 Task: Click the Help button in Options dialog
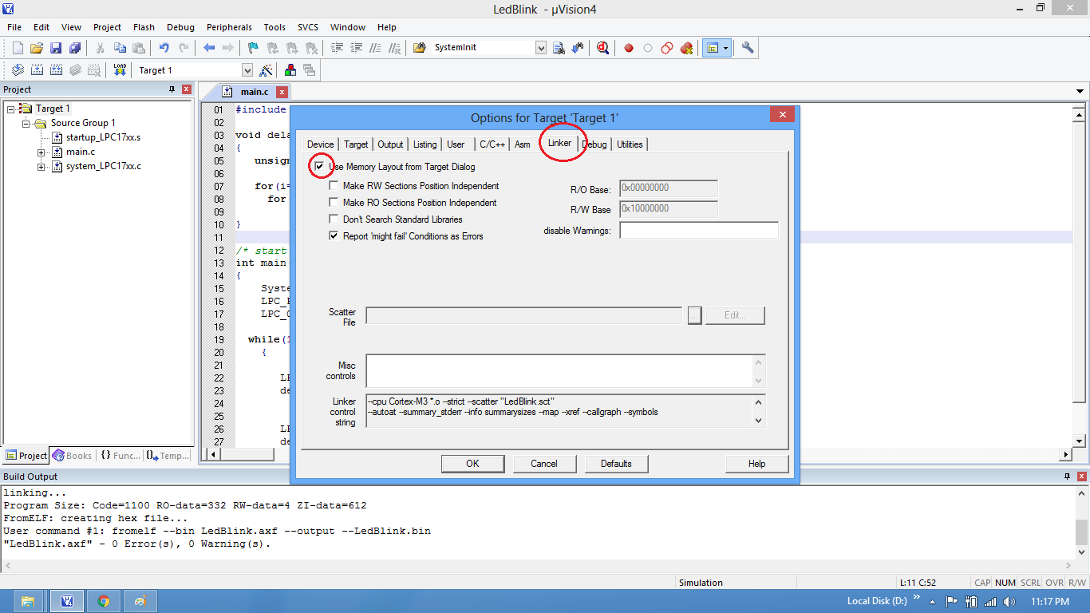pyautogui.click(x=756, y=464)
